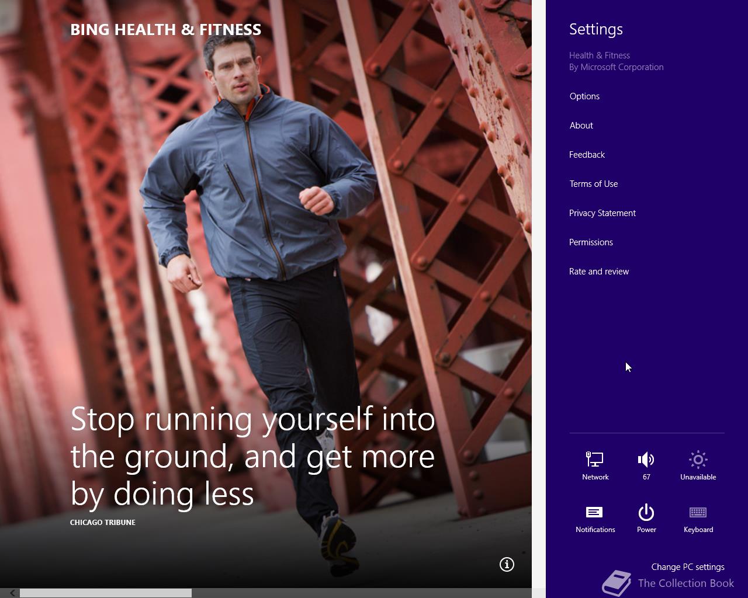The height and width of the screenshot is (598, 748).
Task: Click 'By Microsoft Corporation' text
Action: pos(617,67)
